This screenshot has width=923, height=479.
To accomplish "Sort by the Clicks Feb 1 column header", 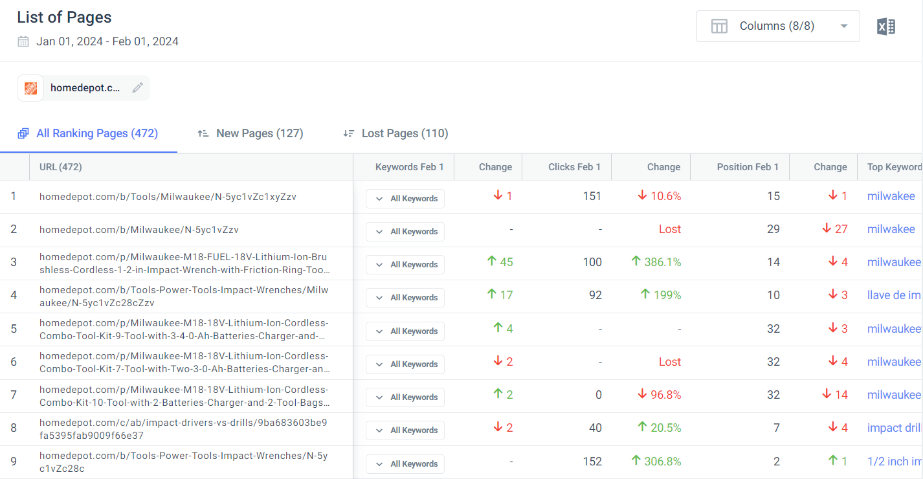I will point(574,166).
